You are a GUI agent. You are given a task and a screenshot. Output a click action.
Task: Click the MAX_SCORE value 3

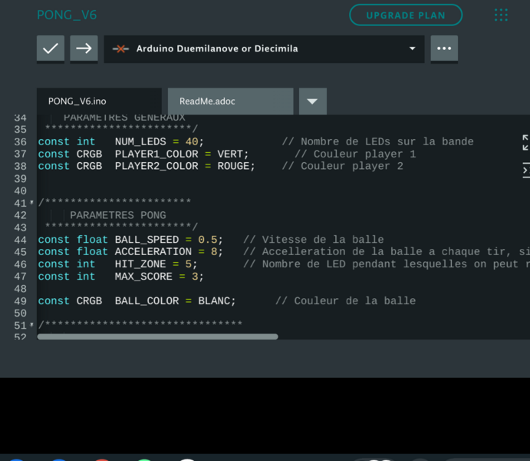[195, 277]
